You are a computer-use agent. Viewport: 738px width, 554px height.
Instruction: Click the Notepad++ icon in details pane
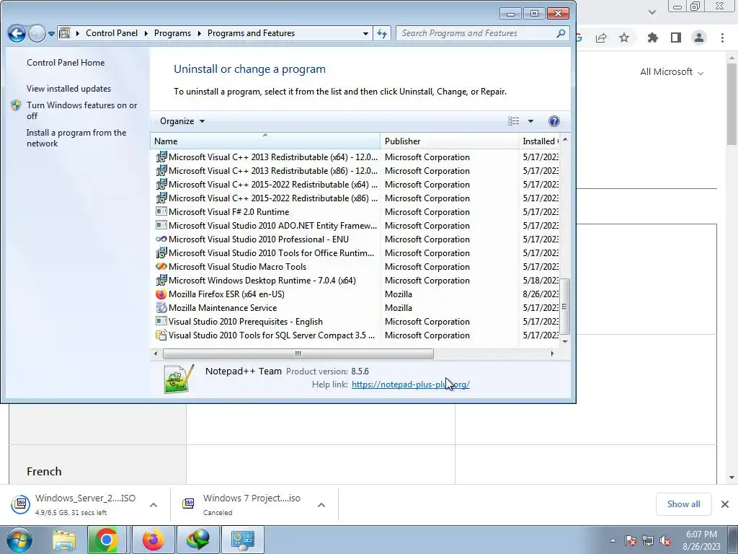[179, 379]
